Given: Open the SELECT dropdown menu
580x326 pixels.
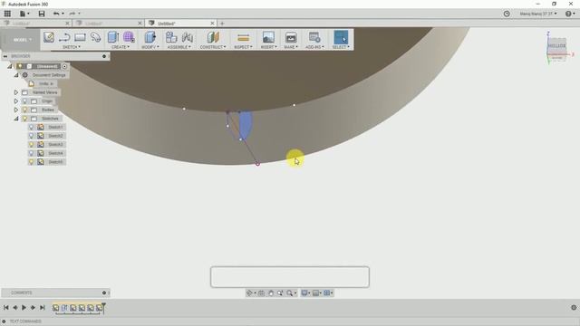Looking at the screenshot, I should point(341,47).
